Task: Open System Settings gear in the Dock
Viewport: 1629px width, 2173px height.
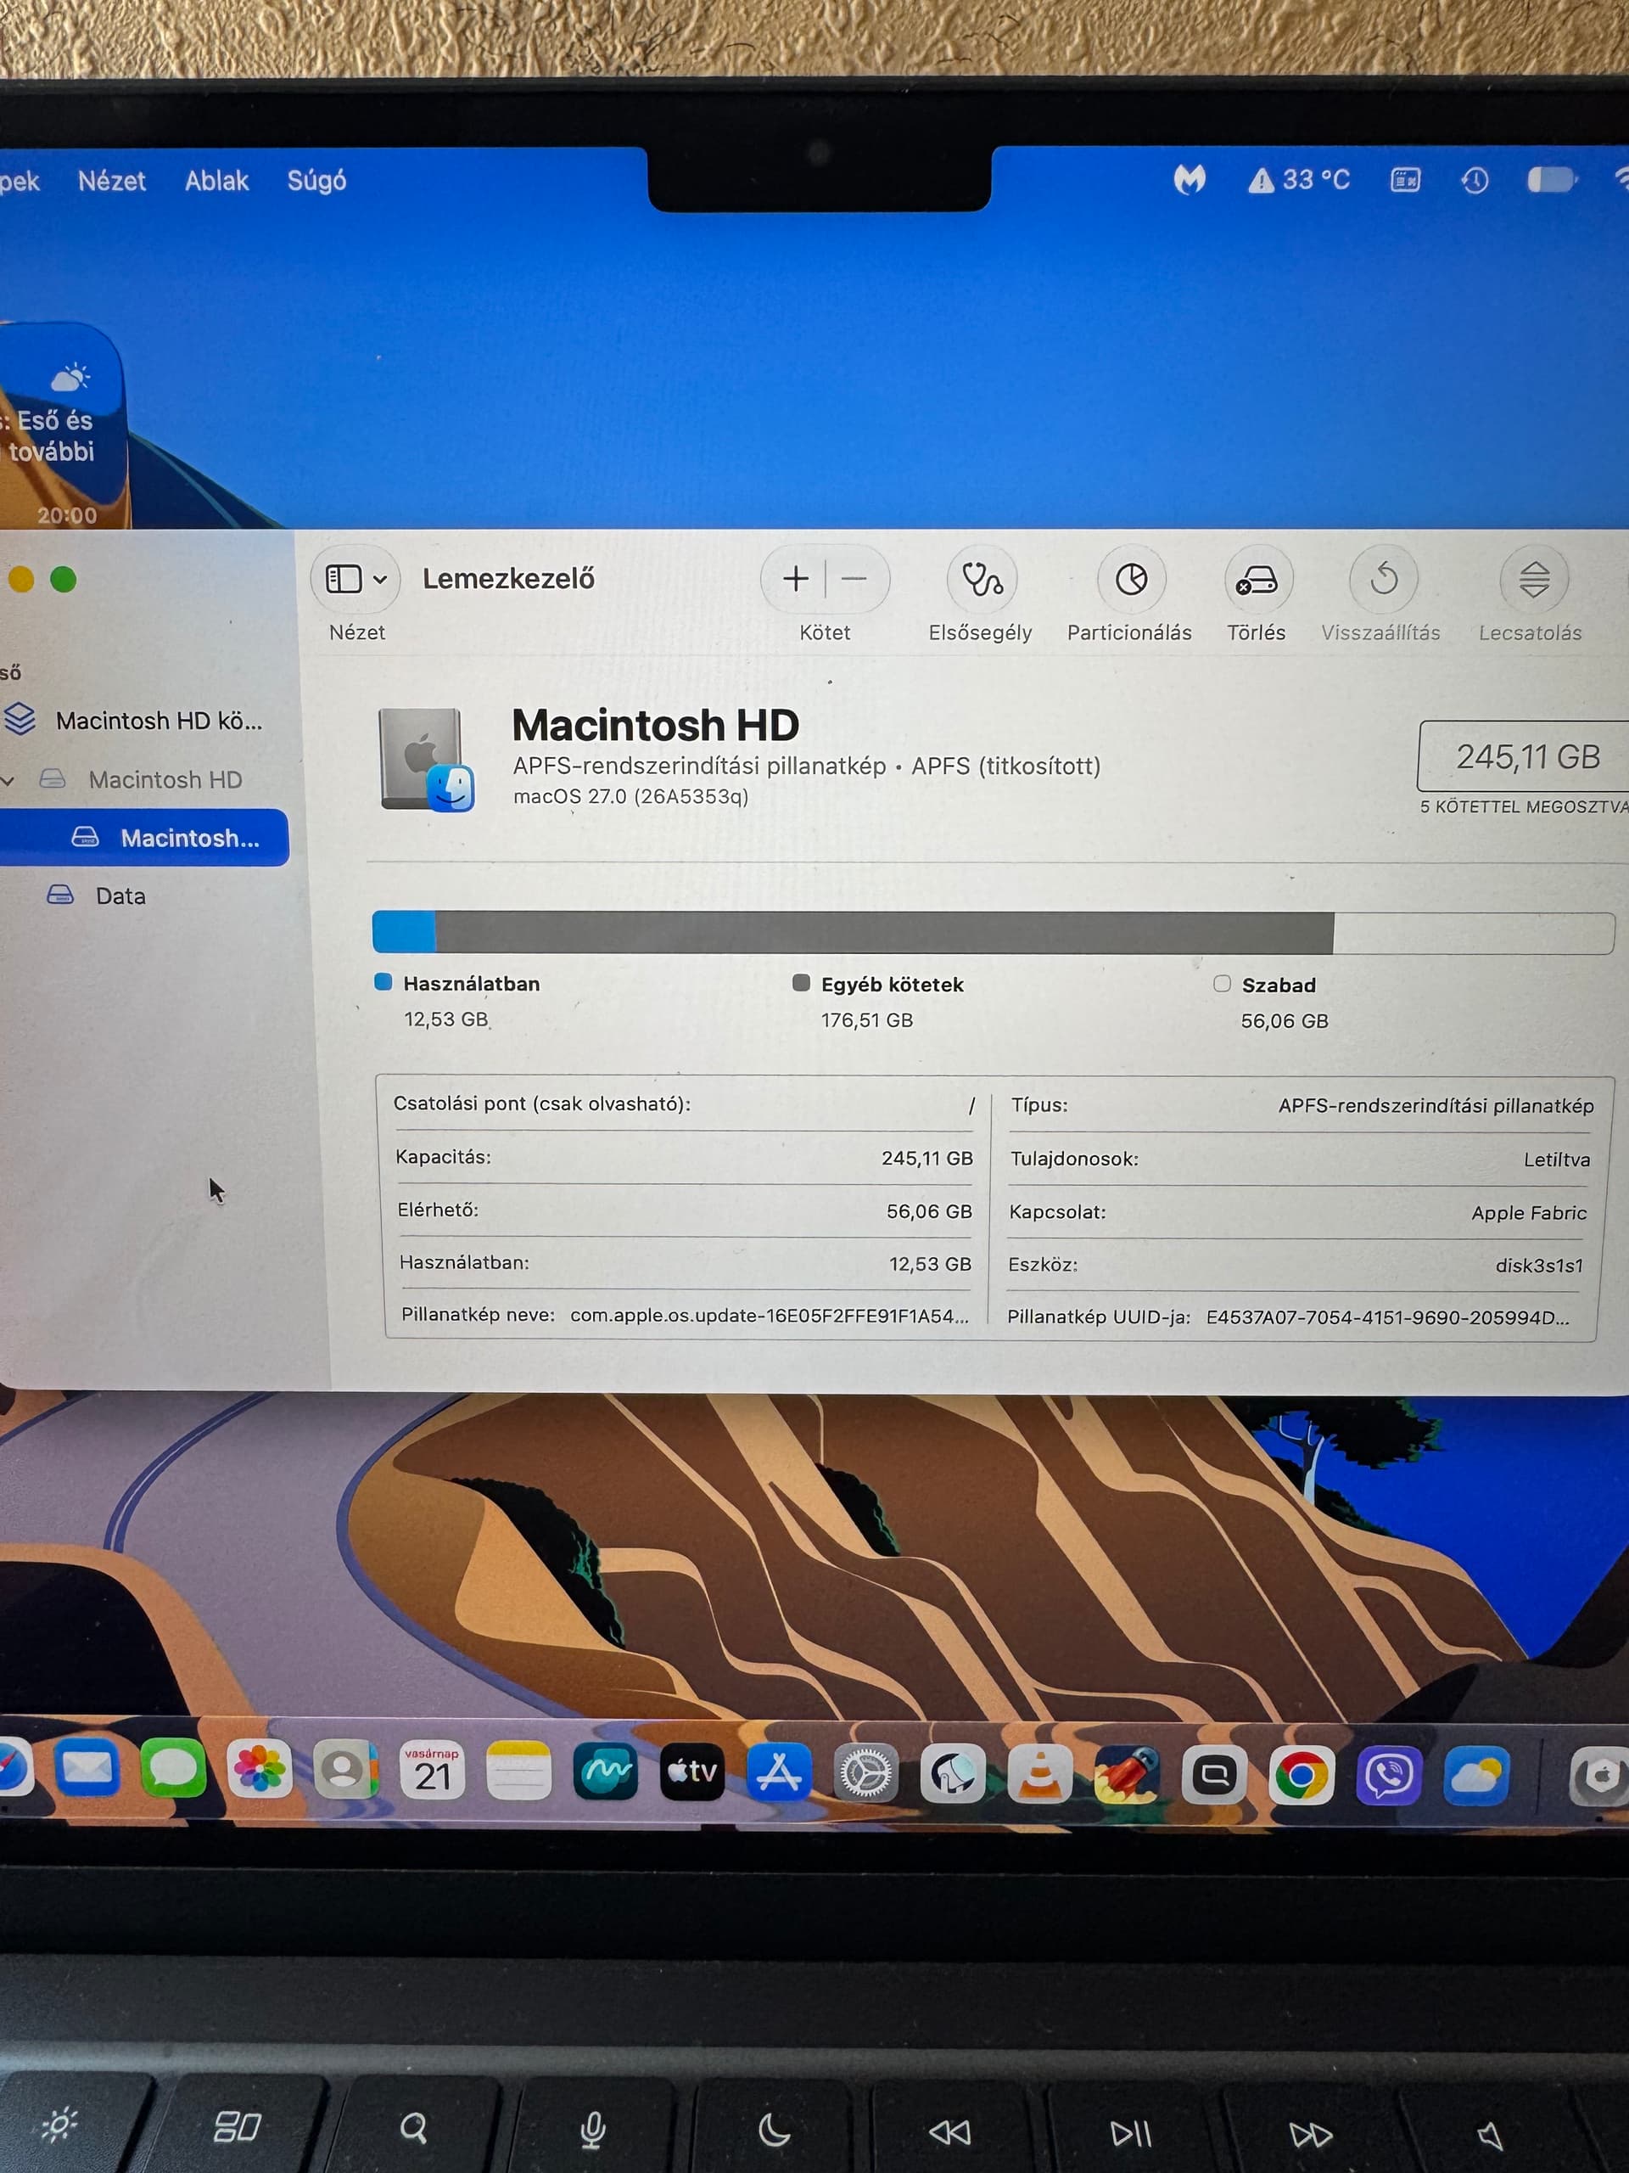Action: [x=866, y=1774]
